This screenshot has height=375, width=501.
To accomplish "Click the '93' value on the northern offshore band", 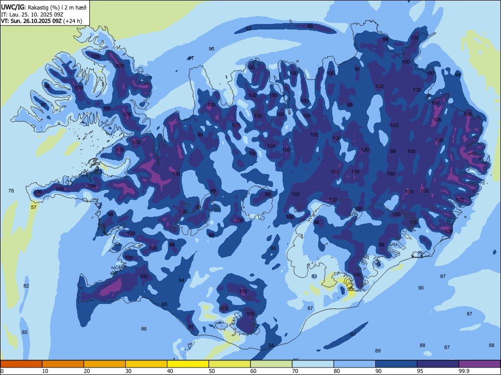I will coord(248,28).
